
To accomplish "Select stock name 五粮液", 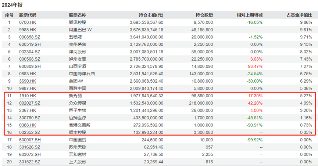I will point(75,37).
